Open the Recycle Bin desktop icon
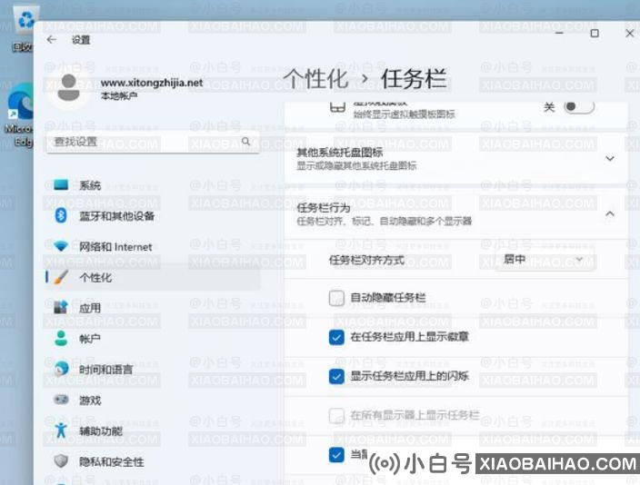Image resolution: width=640 pixels, height=485 pixels. point(25,28)
